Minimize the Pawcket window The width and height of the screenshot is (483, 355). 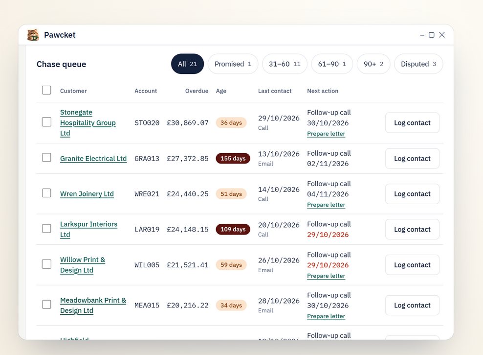(422, 35)
